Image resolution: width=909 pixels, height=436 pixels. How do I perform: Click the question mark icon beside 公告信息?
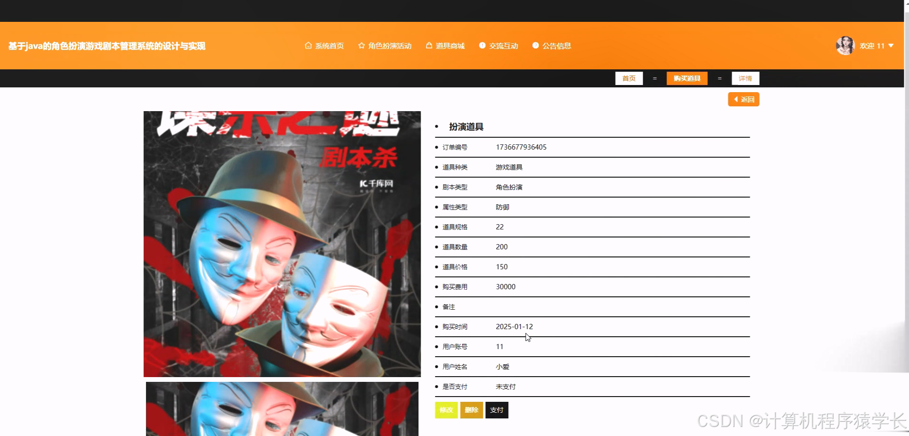[x=535, y=46]
